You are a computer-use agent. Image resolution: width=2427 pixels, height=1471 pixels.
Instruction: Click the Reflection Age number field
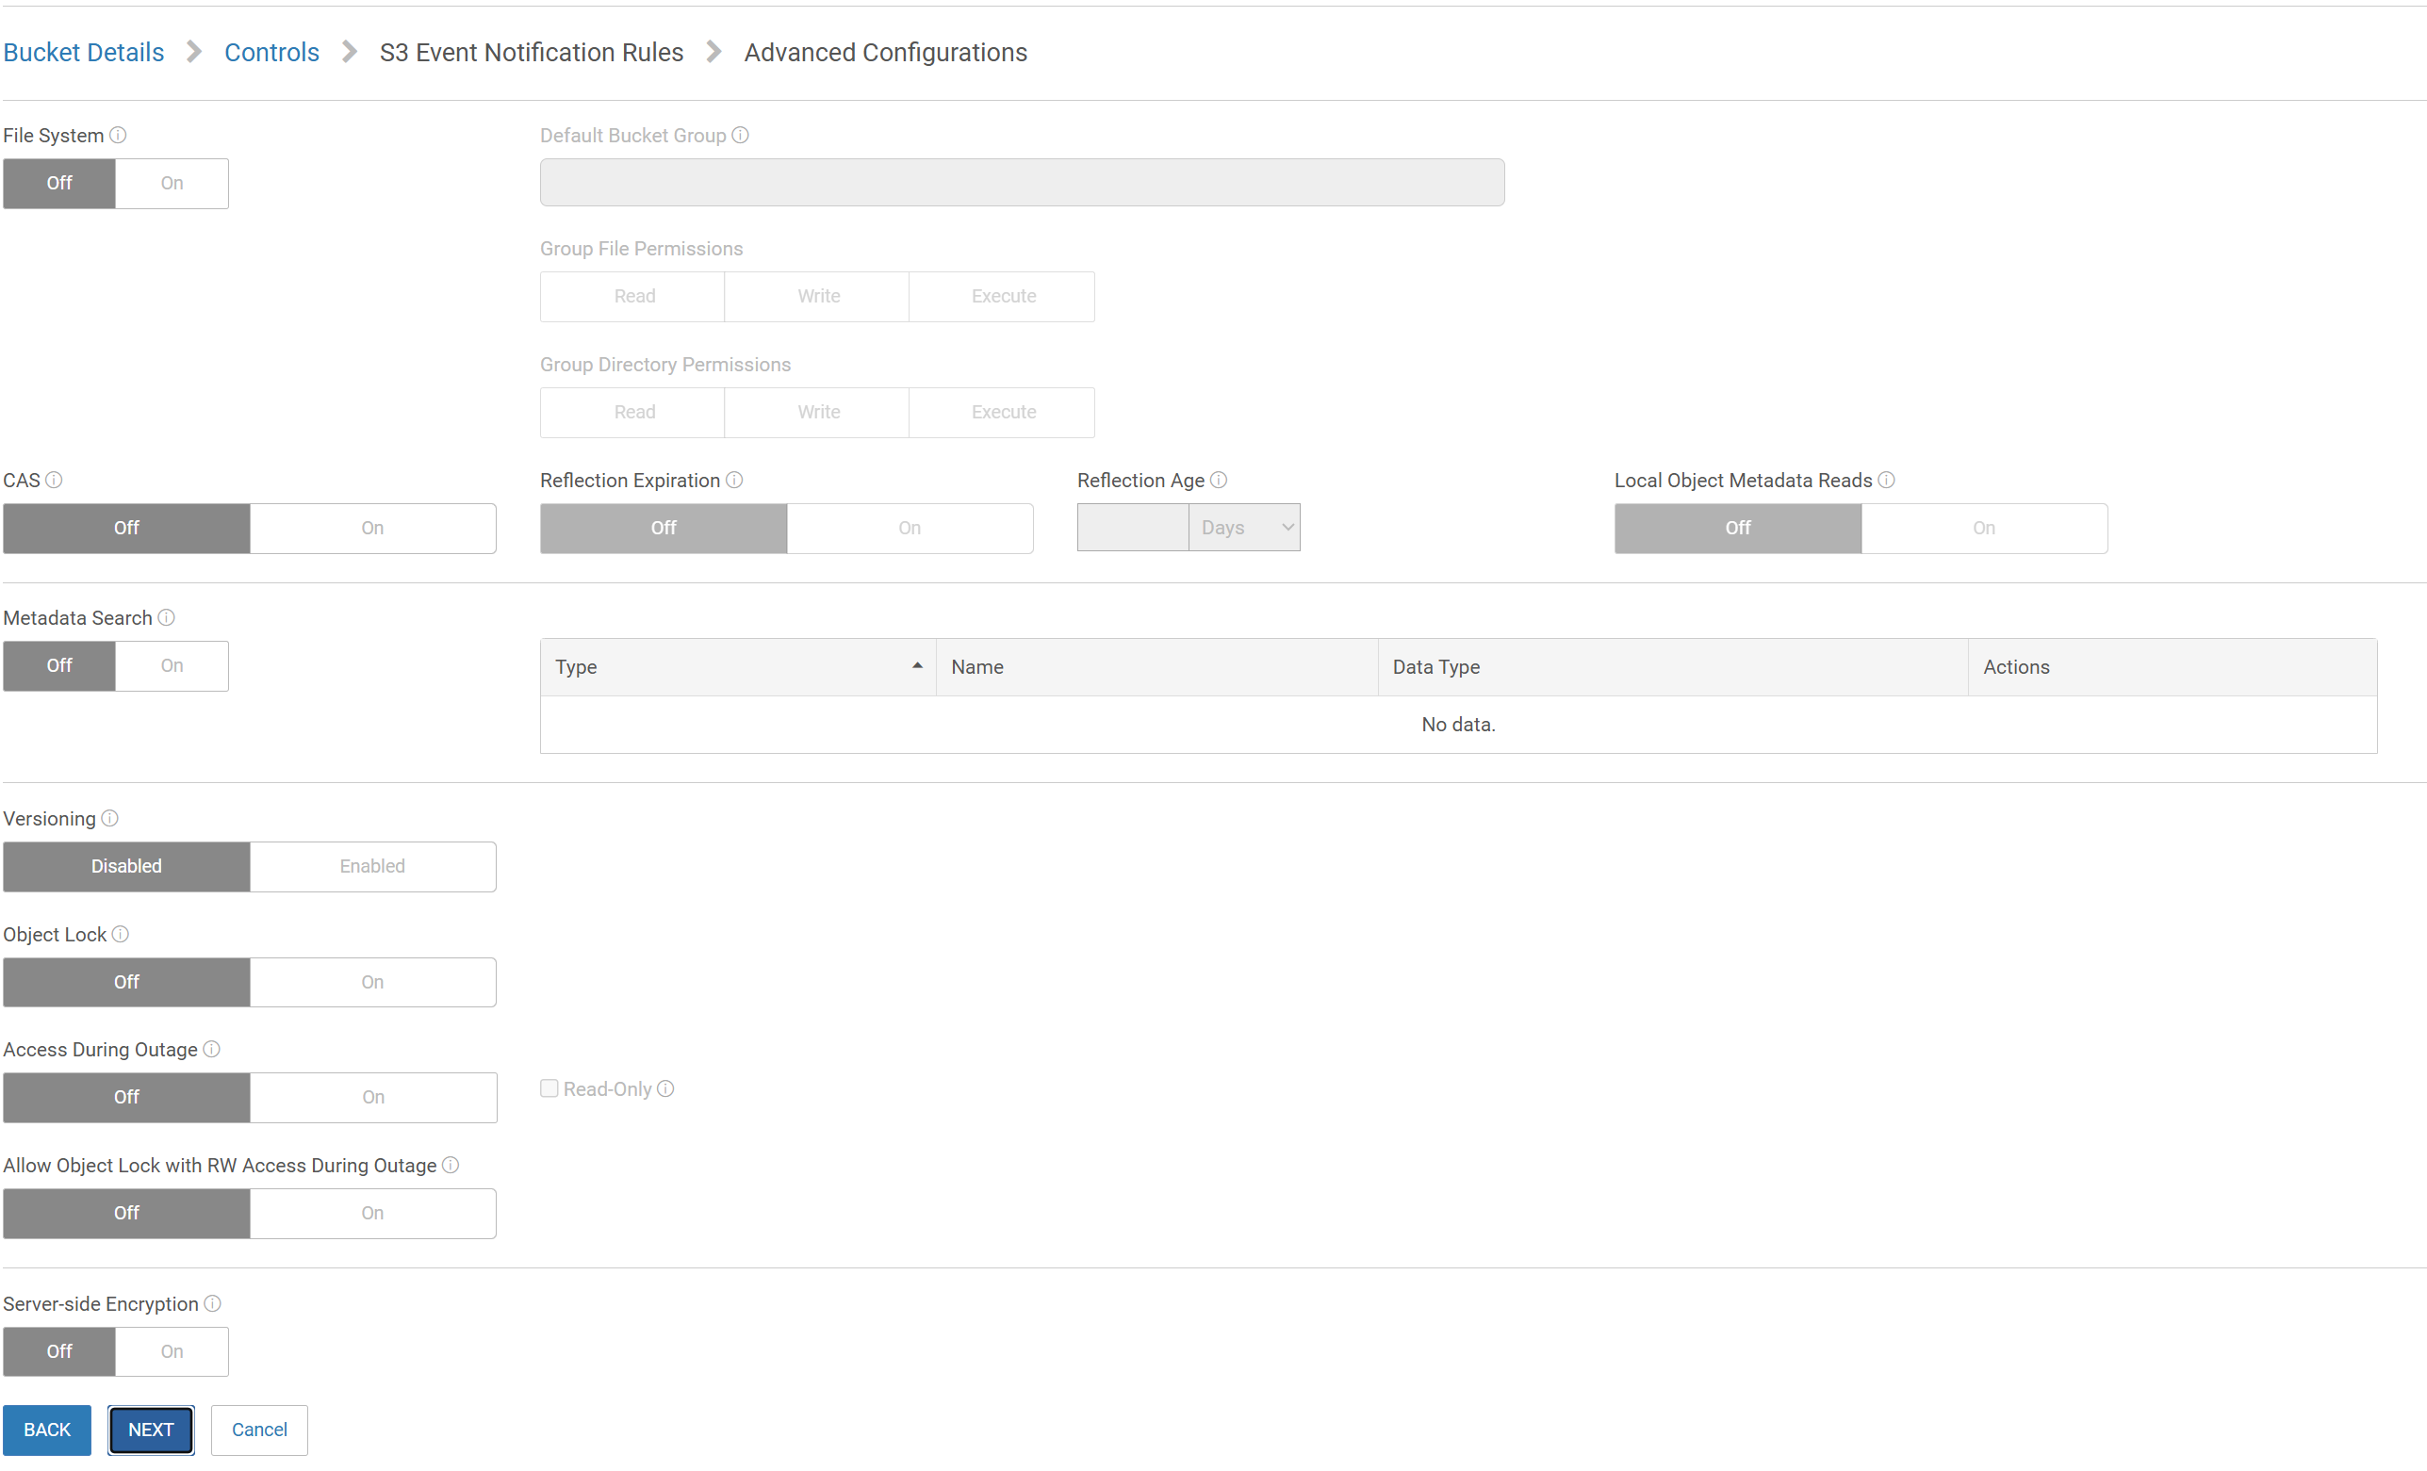tap(1131, 528)
